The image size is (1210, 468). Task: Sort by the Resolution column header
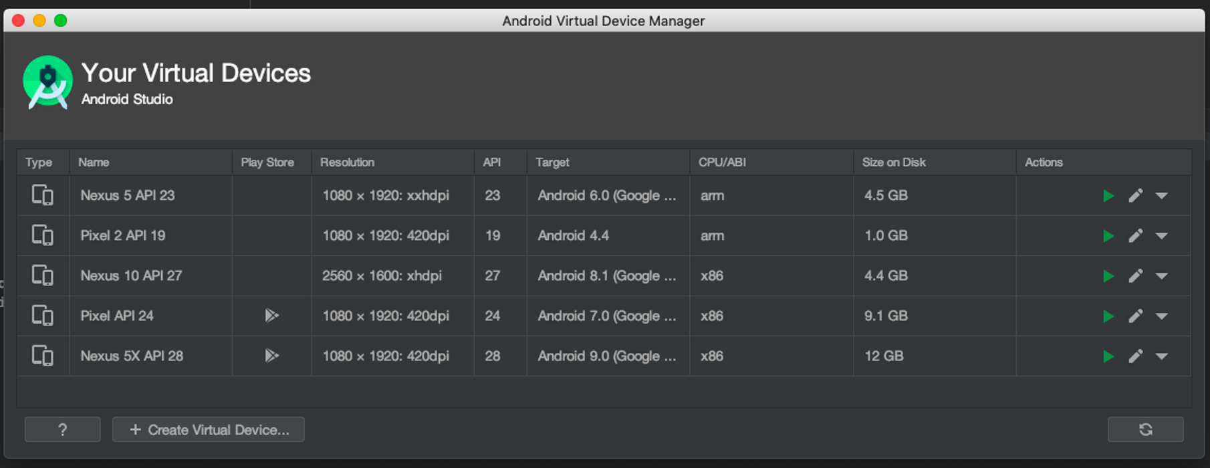[393, 162]
